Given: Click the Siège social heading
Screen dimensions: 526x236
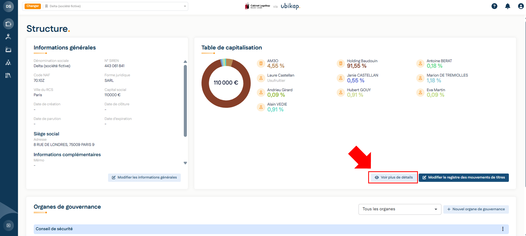Looking at the screenshot, I should [46, 134].
